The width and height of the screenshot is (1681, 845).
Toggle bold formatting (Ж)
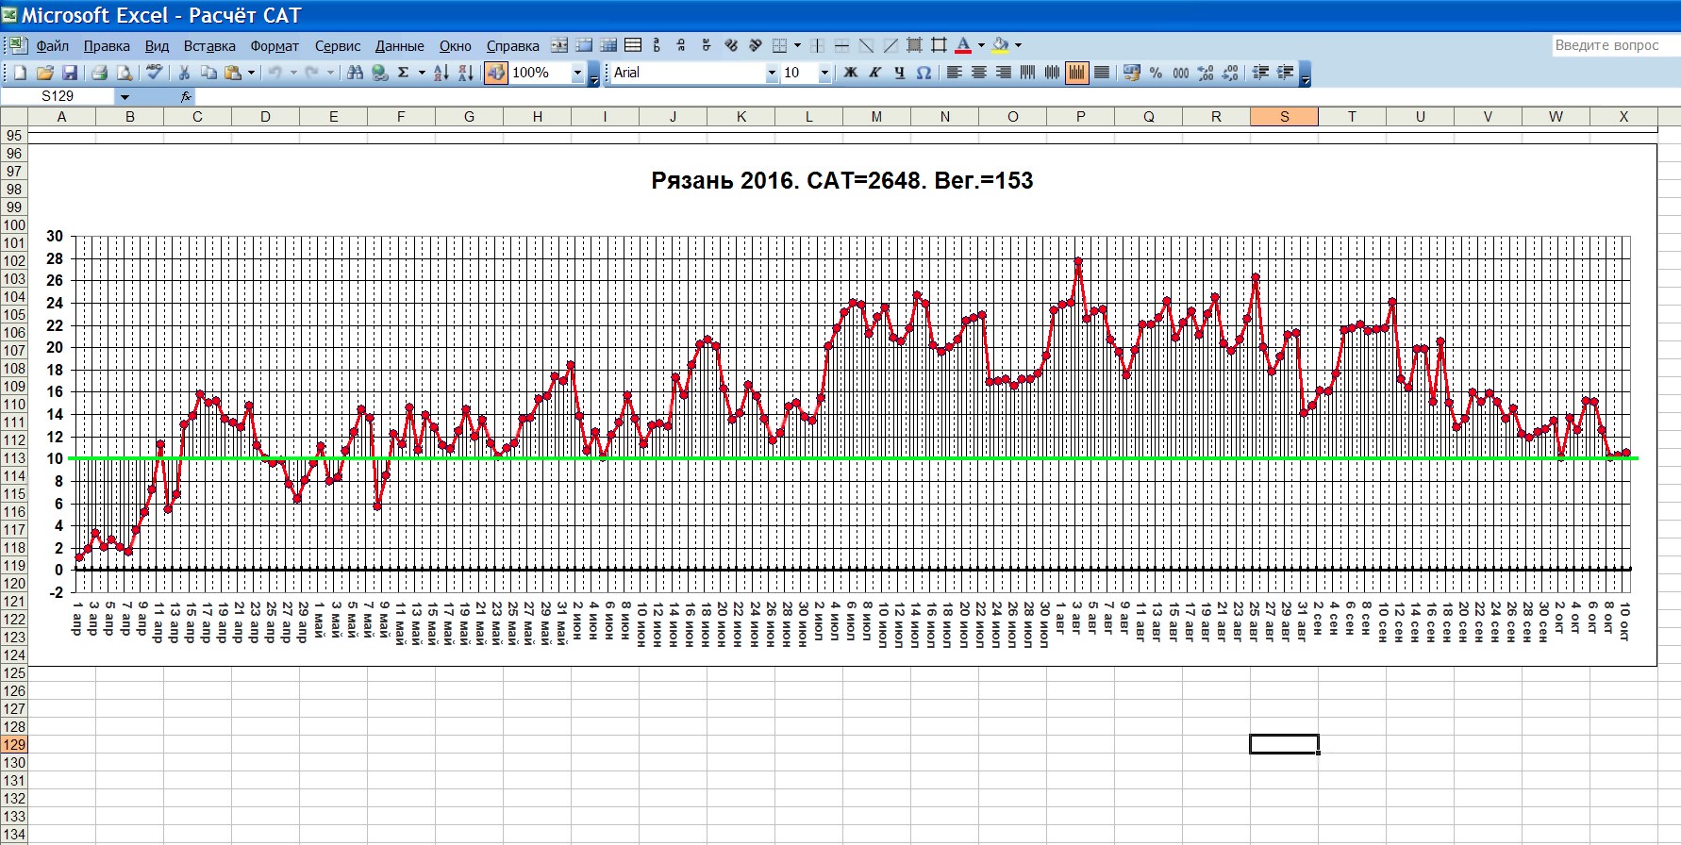(x=850, y=73)
